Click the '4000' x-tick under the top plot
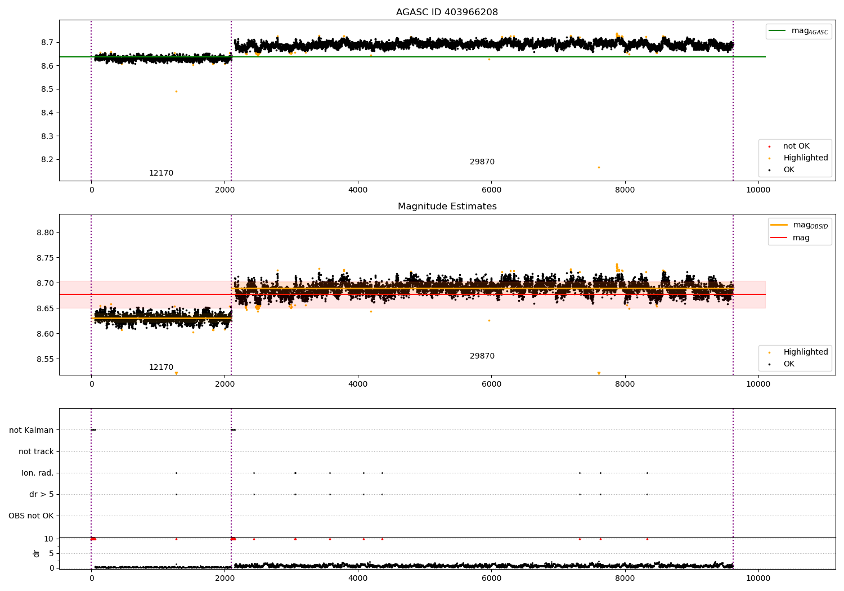 (x=358, y=190)
